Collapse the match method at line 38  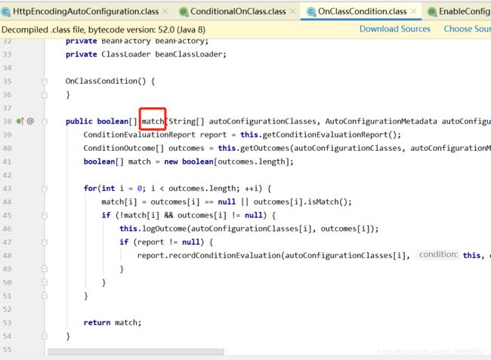tap(45, 122)
